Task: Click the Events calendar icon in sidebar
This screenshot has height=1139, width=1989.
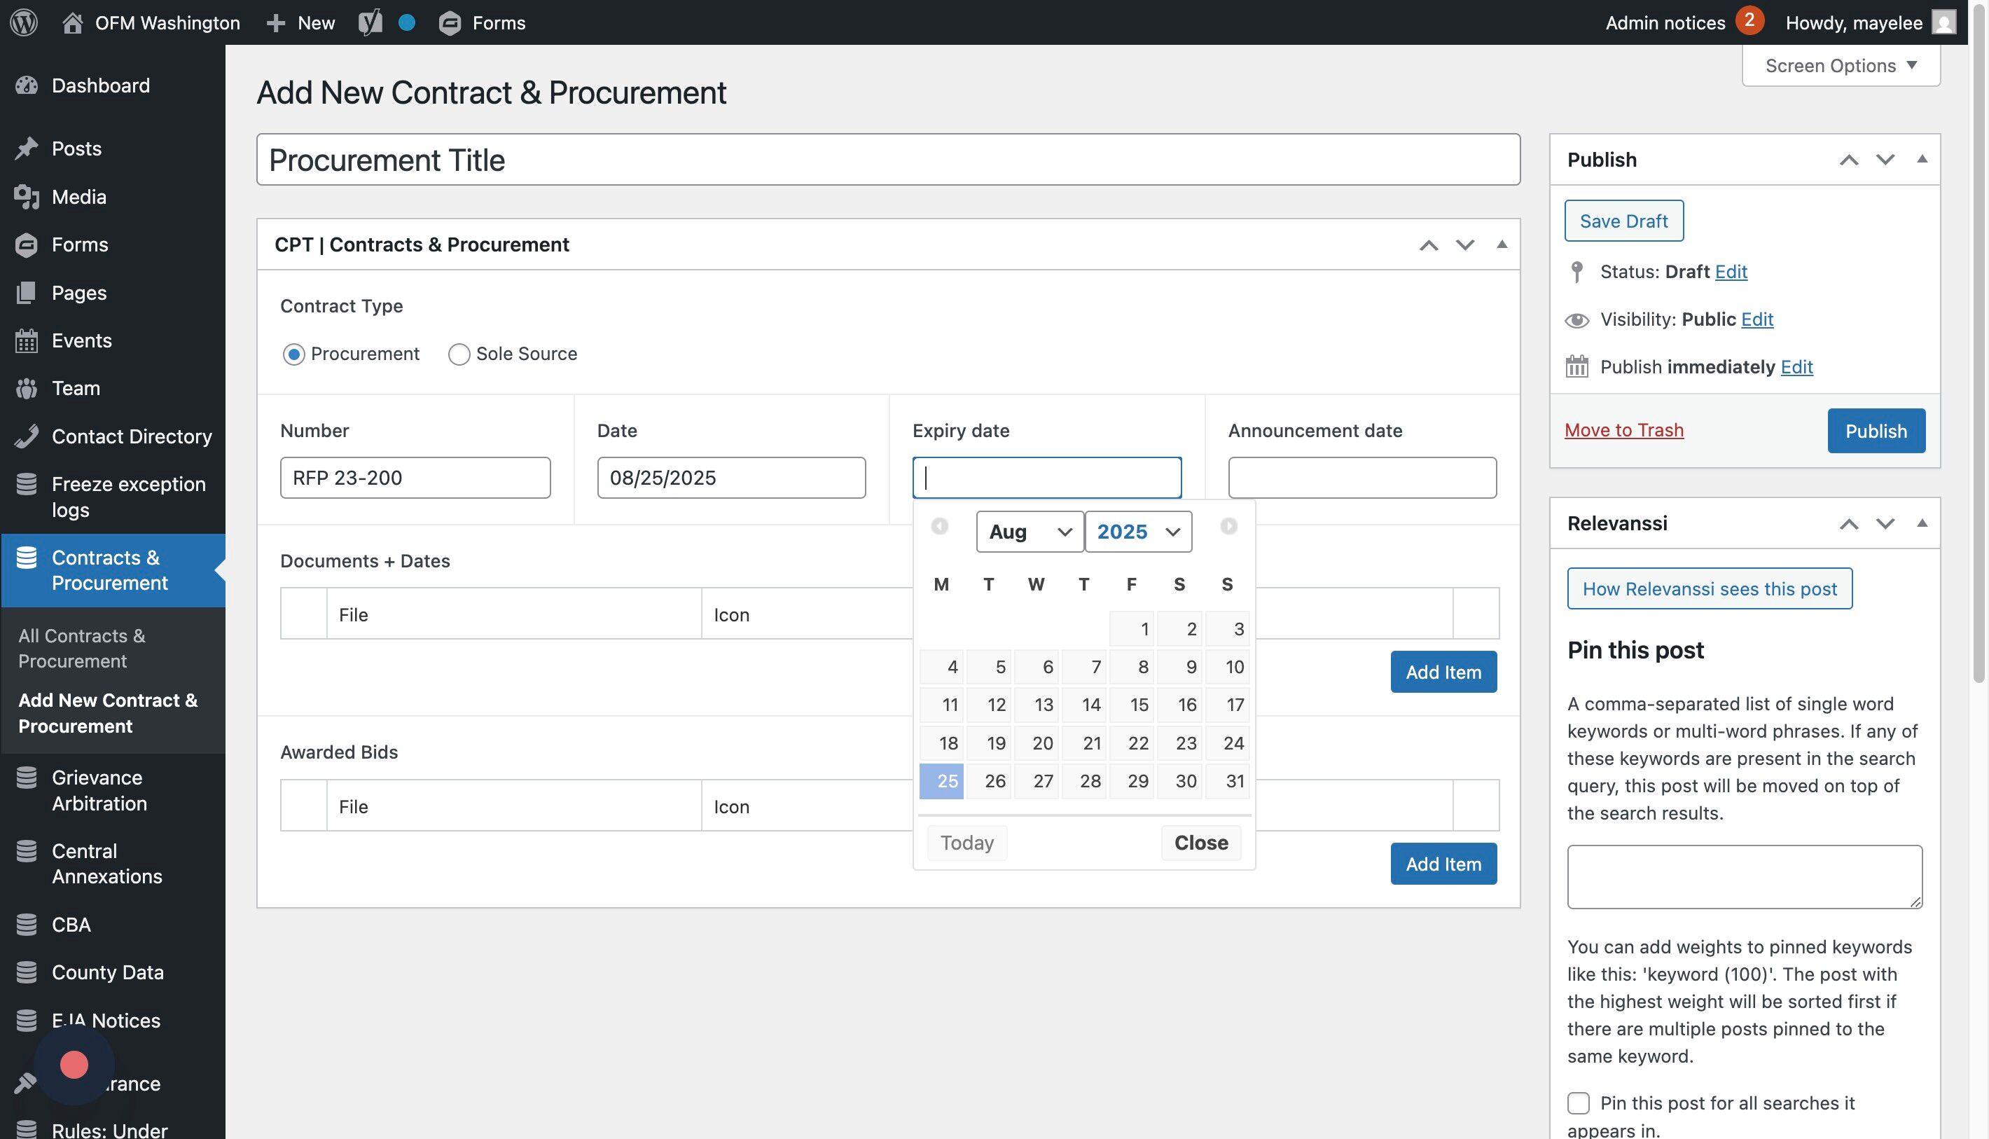Action: [27, 340]
